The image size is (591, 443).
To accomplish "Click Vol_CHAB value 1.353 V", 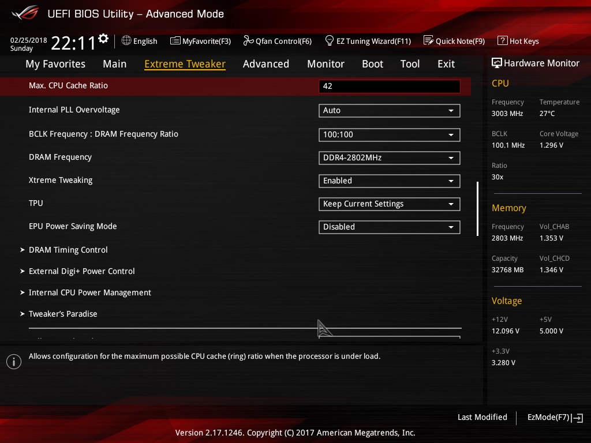I will point(551,238).
